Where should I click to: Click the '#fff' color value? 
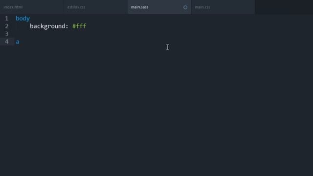coord(79,26)
